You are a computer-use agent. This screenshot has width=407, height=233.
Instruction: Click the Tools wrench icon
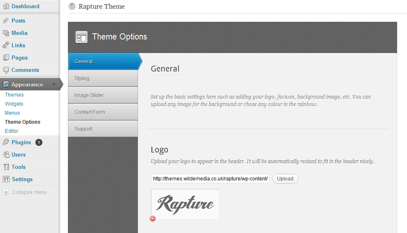click(x=6, y=167)
